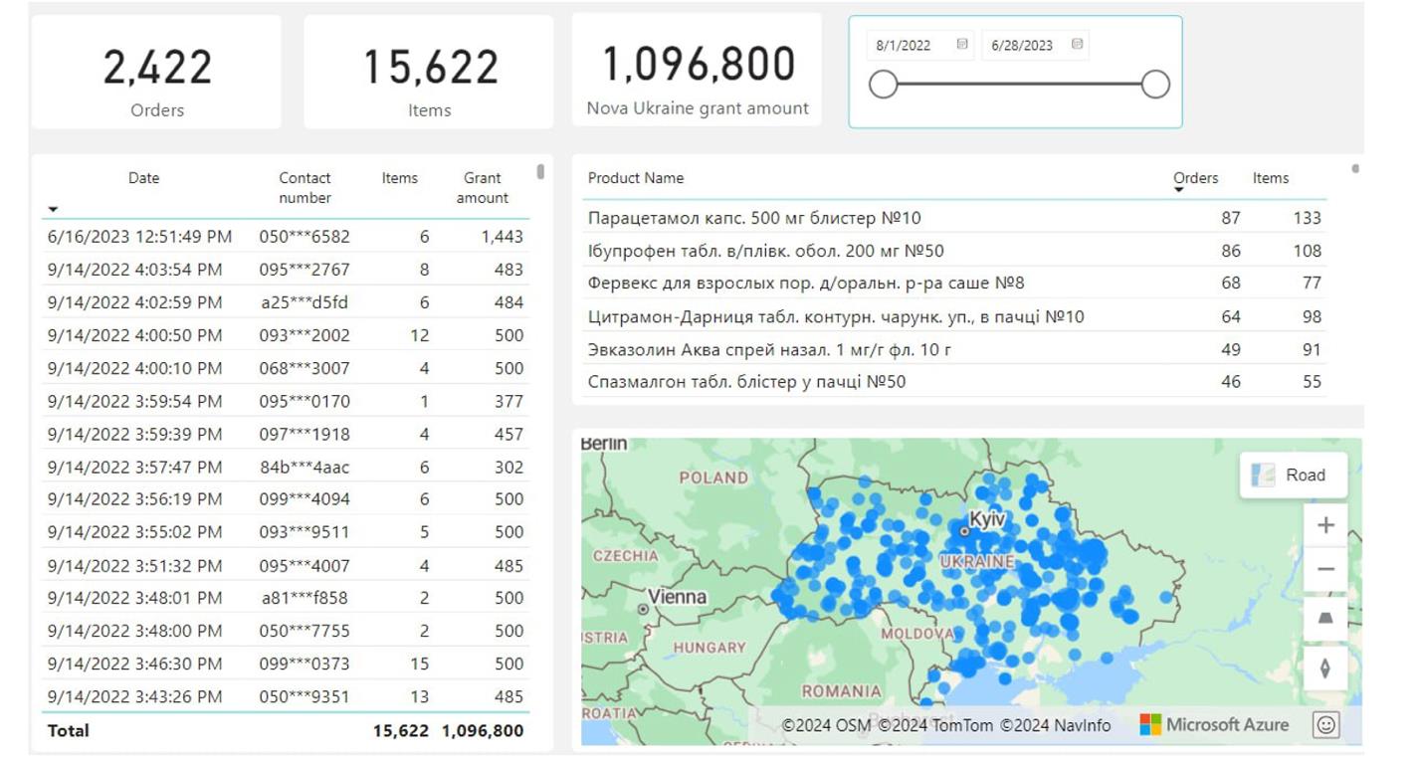Image resolution: width=1423 pixels, height=762 pixels.
Task: Click the Vienna label on map
Action: (x=680, y=597)
